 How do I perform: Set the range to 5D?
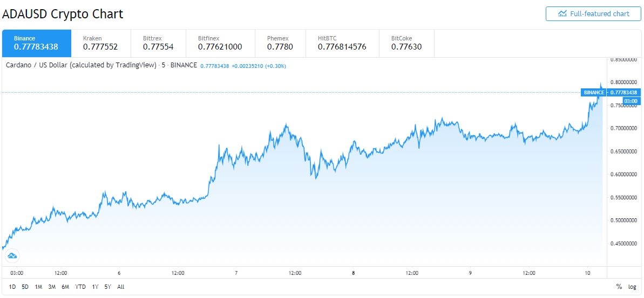25,287
